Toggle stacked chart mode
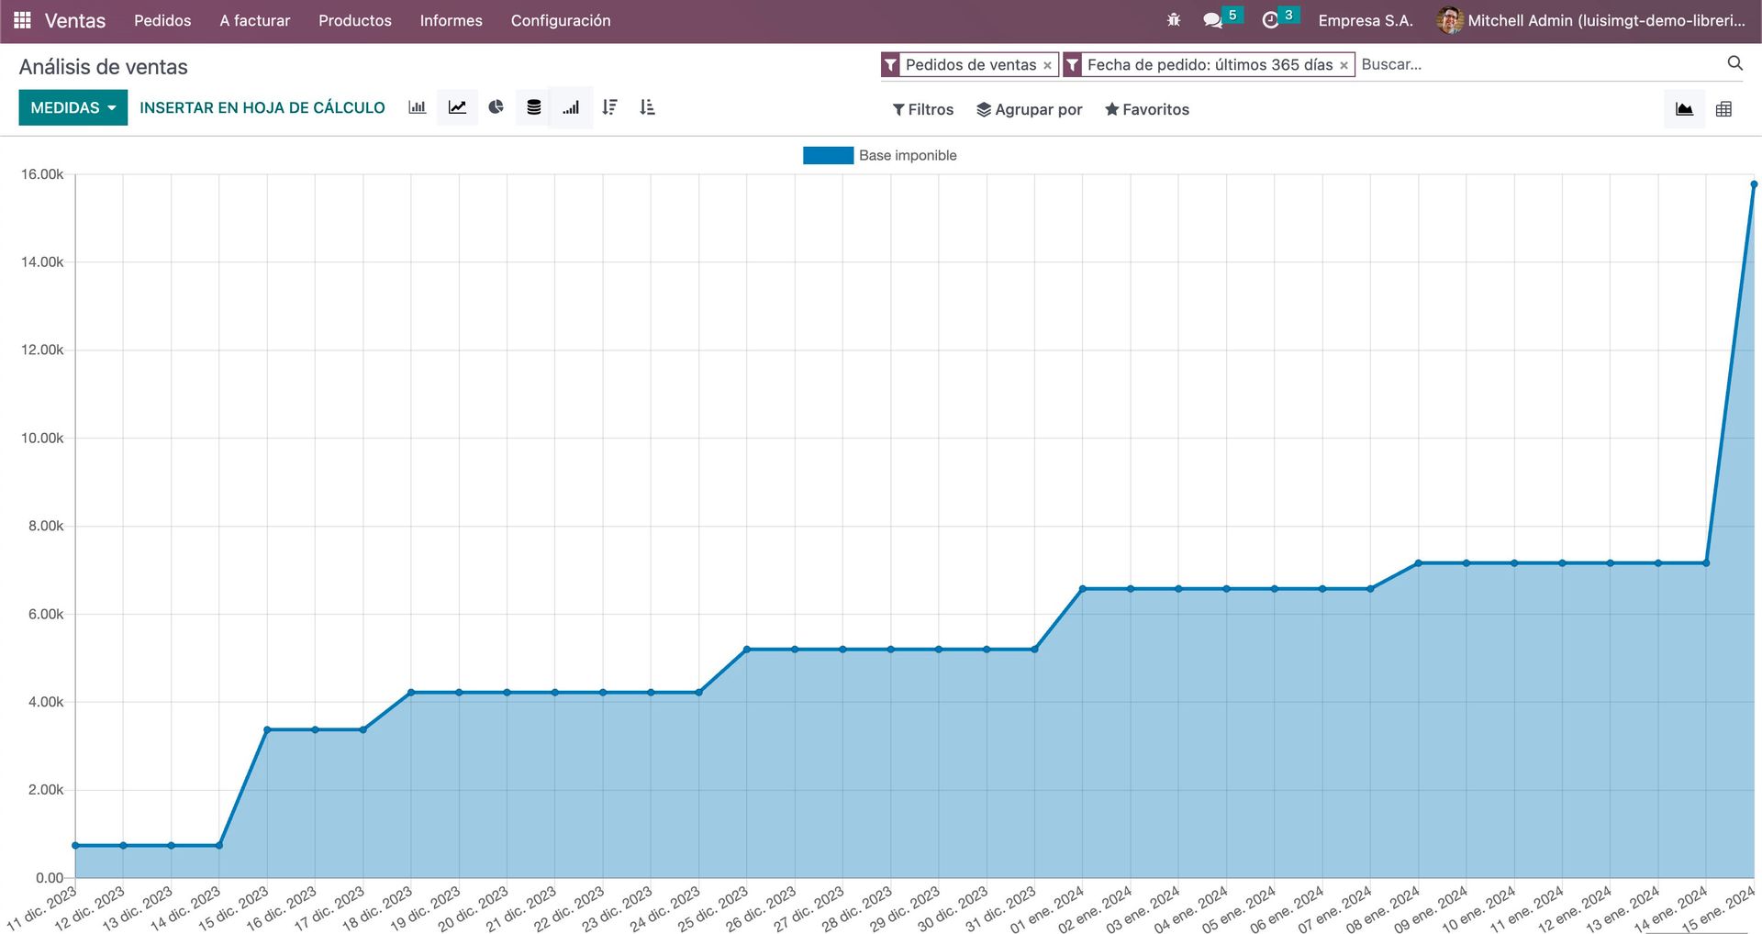 click(533, 107)
